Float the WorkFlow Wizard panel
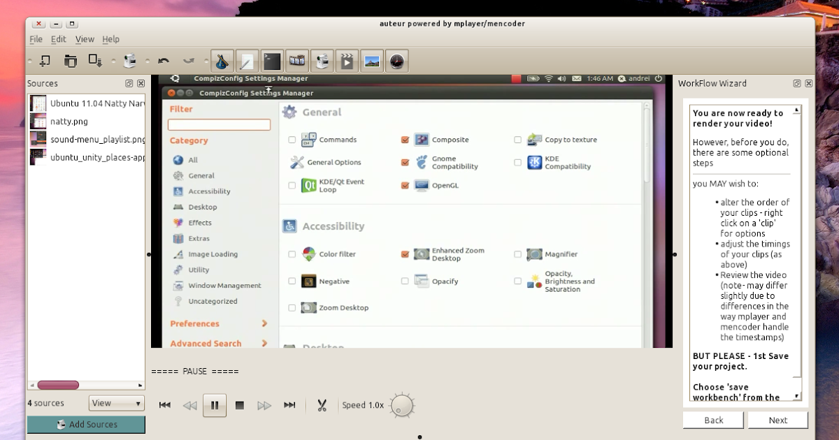 (797, 83)
